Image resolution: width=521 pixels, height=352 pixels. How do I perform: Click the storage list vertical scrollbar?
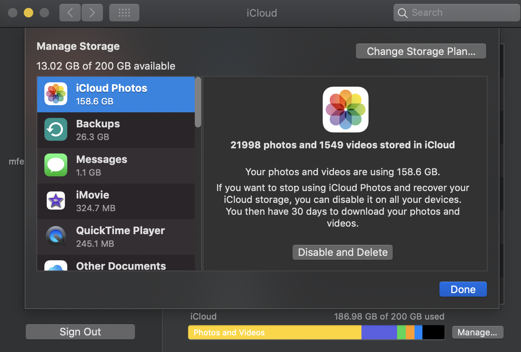[198, 102]
